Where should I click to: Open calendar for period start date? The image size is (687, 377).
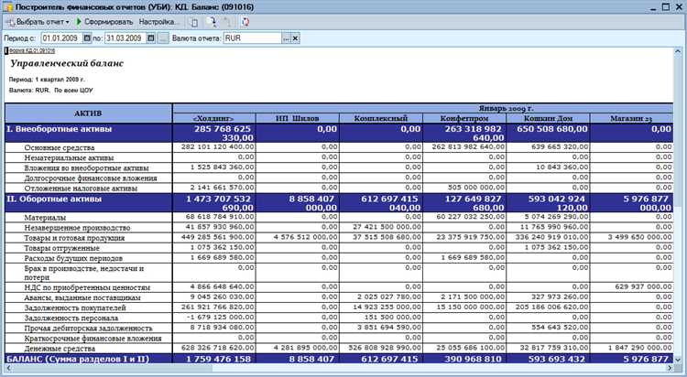pyautogui.click(x=86, y=38)
